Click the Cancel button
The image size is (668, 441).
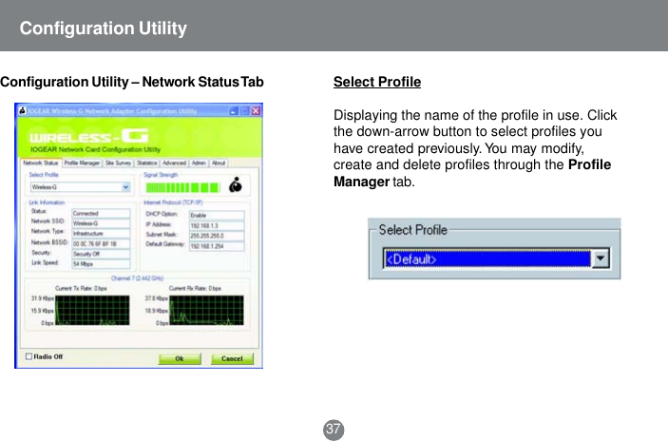click(232, 358)
